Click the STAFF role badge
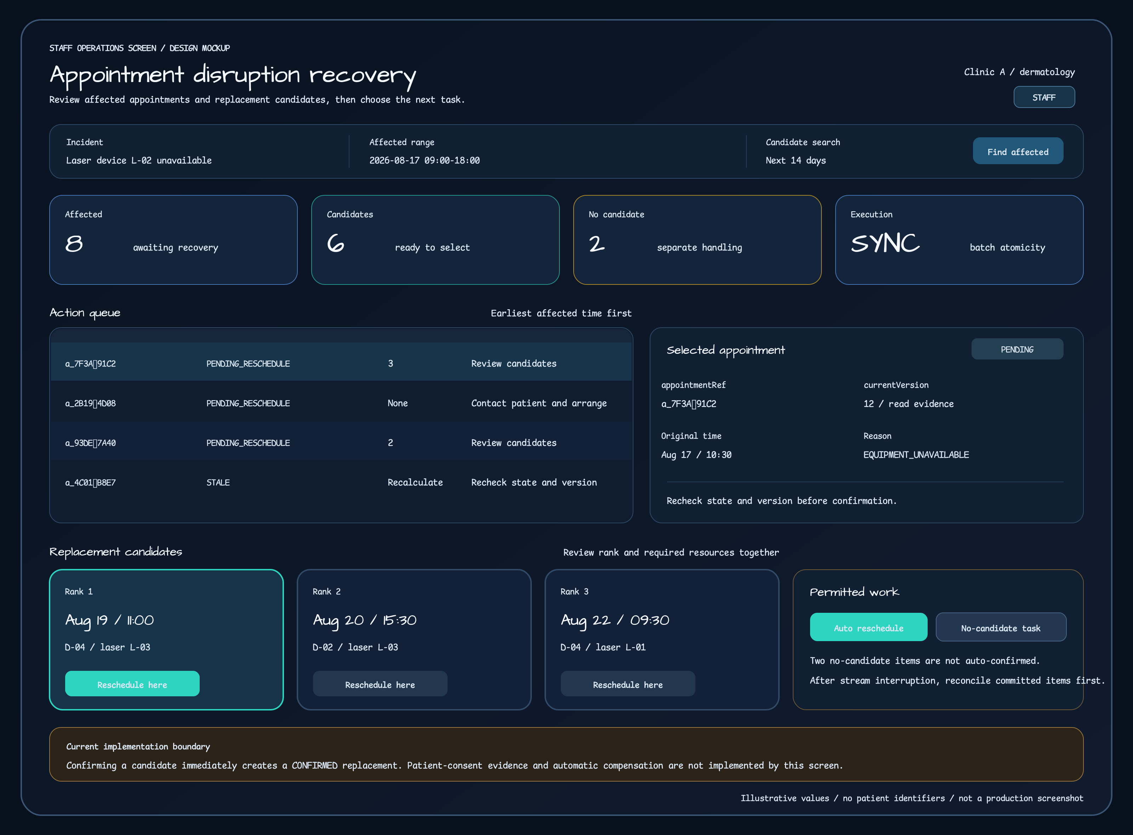This screenshot has width=1133, height=835. (1044, 97)
